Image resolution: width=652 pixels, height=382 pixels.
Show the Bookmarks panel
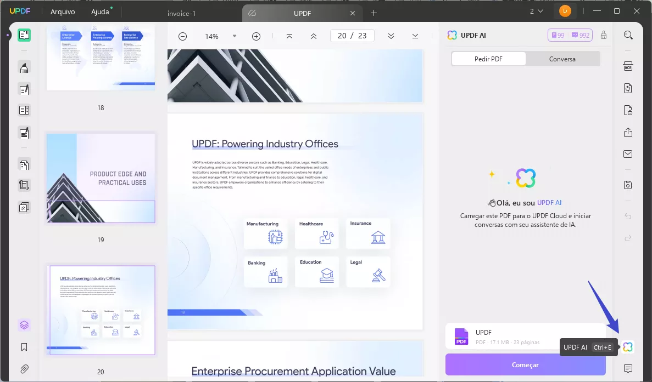click(24, 347)
